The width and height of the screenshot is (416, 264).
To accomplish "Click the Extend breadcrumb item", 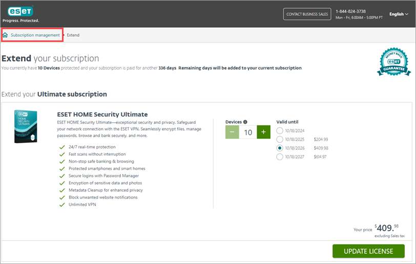I will tap(73, 35).
